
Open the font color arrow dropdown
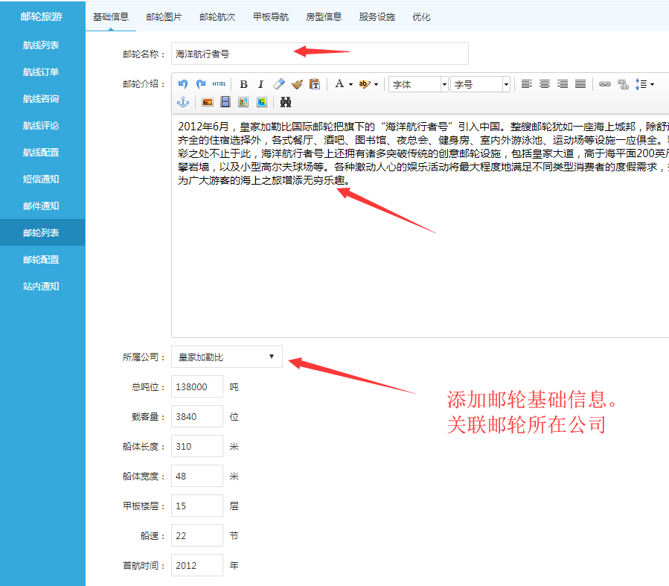[x=350, y=84]
